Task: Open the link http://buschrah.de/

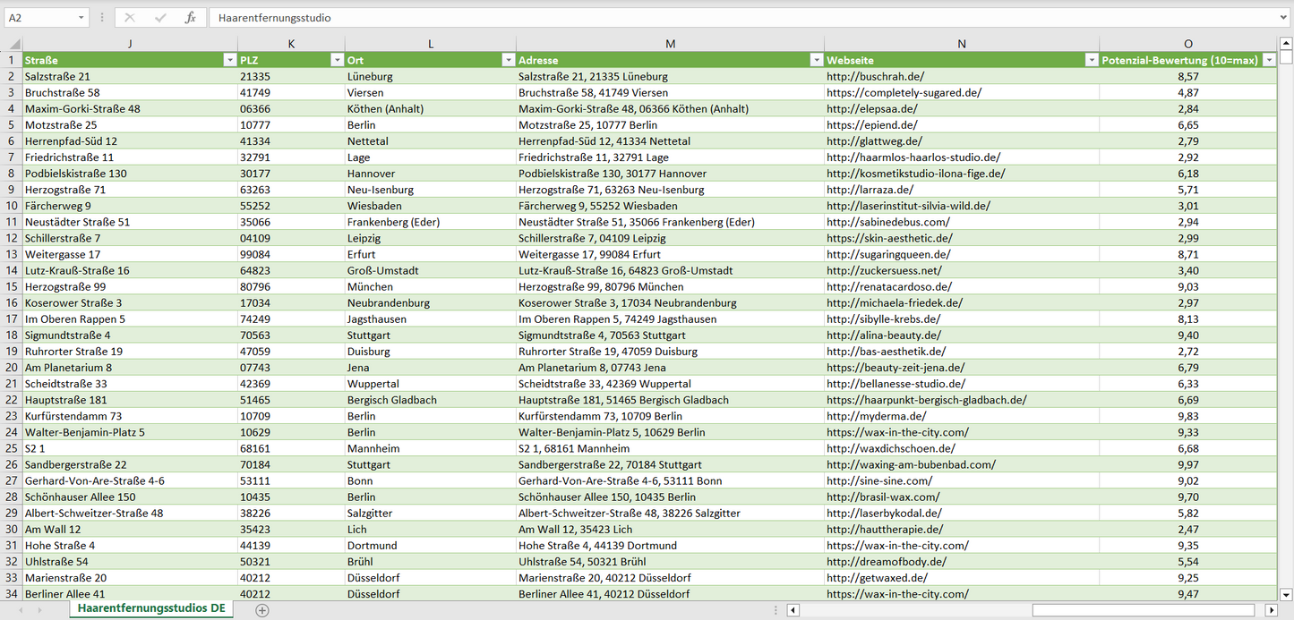Action: coord(872,75)
